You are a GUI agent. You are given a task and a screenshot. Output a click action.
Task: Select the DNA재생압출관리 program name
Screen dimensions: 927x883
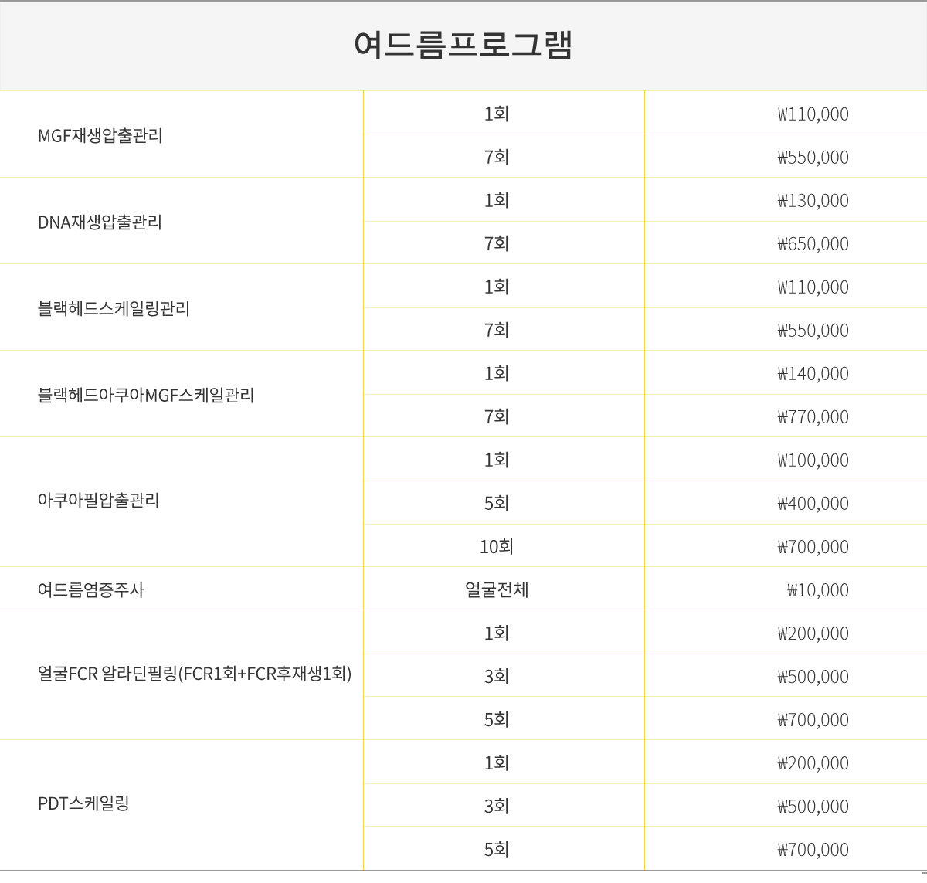click(x=100, y=222)
